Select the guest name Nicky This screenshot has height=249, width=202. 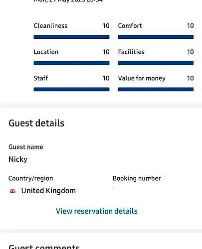click(x=18, y=159)
